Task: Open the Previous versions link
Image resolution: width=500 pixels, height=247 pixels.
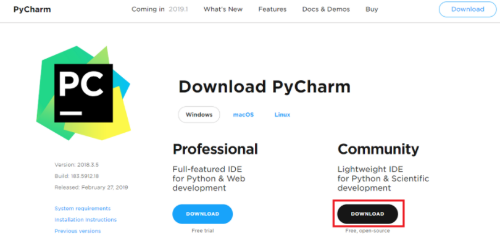Action: pos(78,231)
